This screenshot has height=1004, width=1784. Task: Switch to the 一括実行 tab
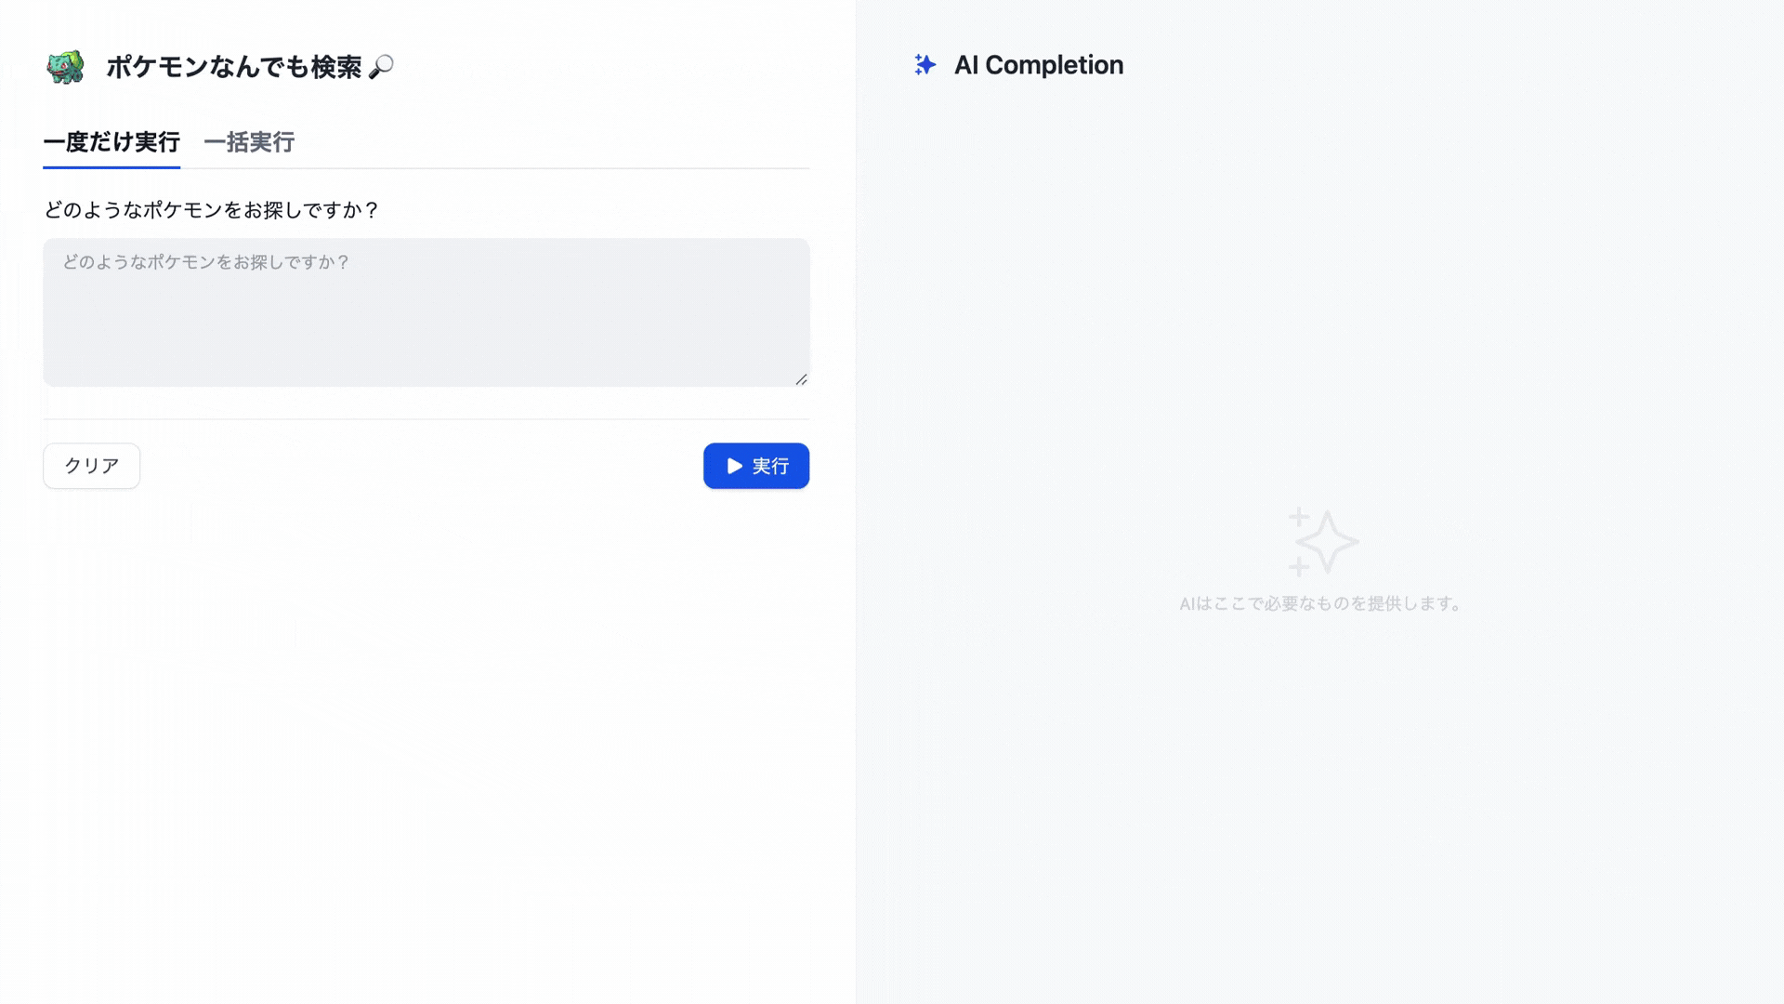coord(249,142)
